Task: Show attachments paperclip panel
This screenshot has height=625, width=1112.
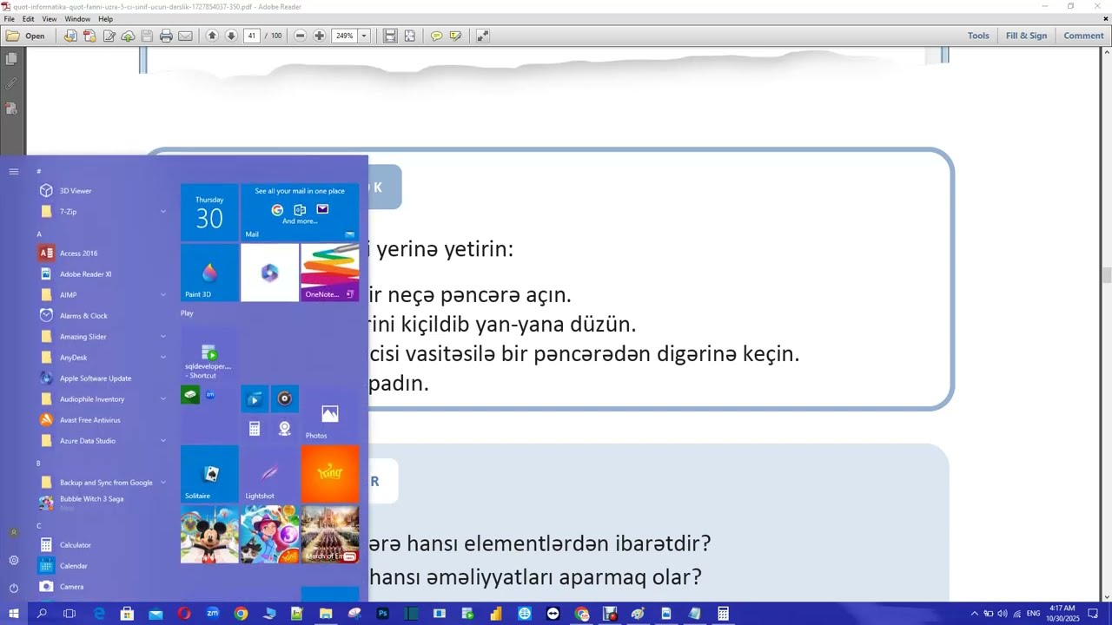Action: pyautogui.click(x=11, y=84)
